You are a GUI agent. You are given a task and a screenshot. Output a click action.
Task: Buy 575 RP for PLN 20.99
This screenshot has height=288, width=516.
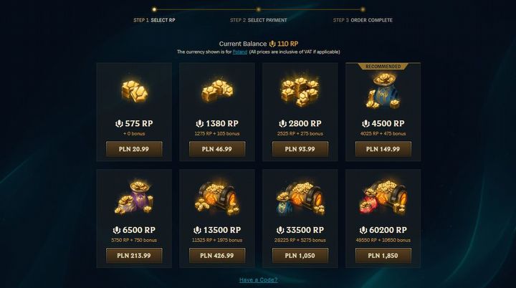(134, 149)
